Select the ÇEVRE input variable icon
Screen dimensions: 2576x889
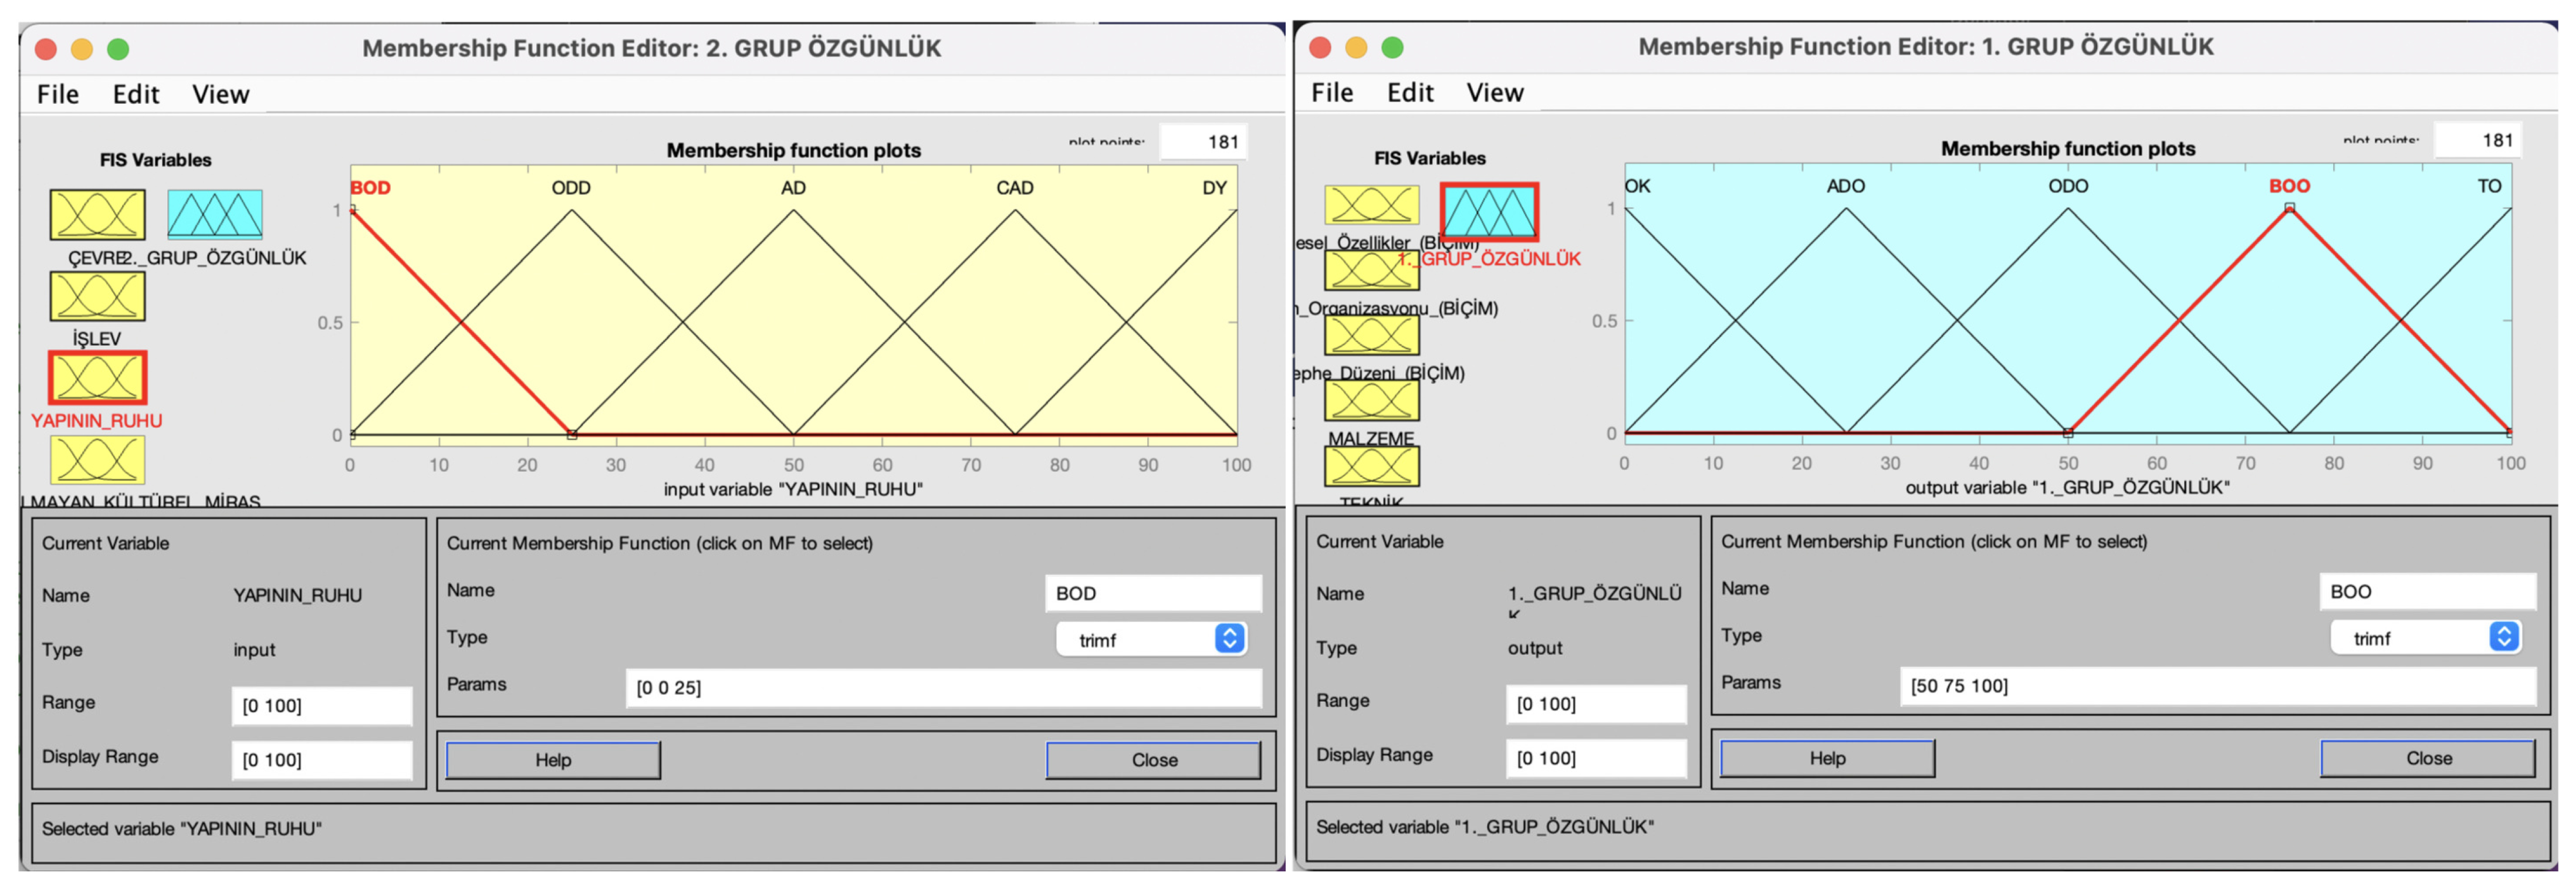pyautogui.click(x=97, y=214)
